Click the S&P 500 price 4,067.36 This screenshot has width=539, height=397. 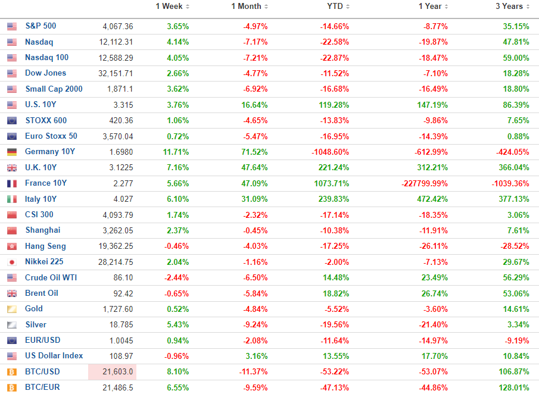coord(117,26)
